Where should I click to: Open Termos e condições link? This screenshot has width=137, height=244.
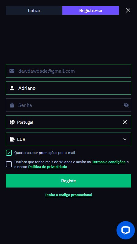click(109, 162)
